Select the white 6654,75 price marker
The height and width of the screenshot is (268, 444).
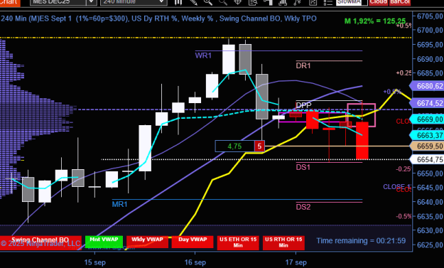(428, 159)
